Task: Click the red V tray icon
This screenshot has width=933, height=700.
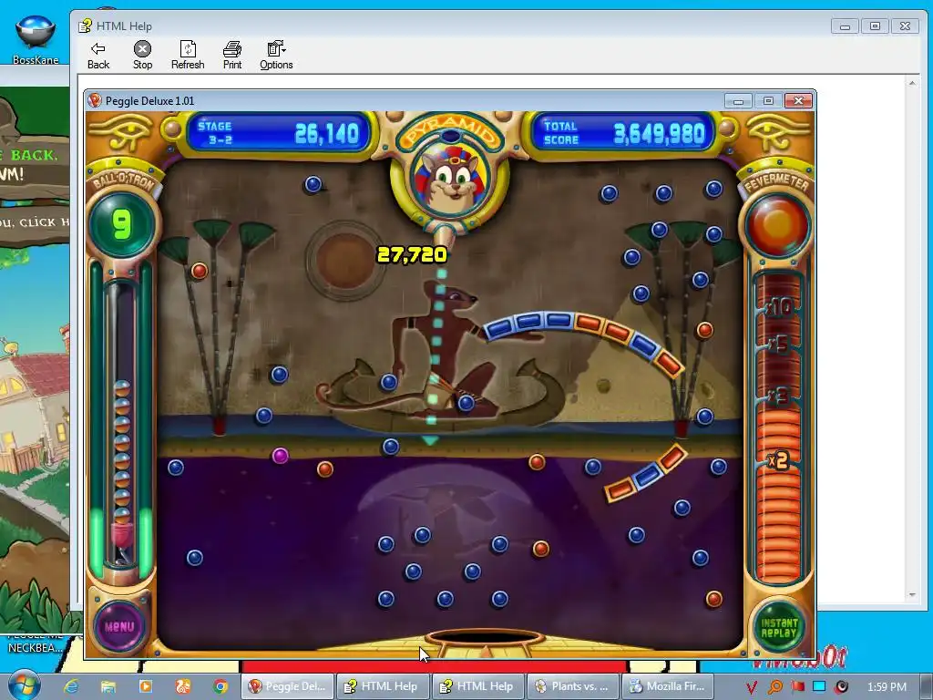Action: [x=752, y=687]
